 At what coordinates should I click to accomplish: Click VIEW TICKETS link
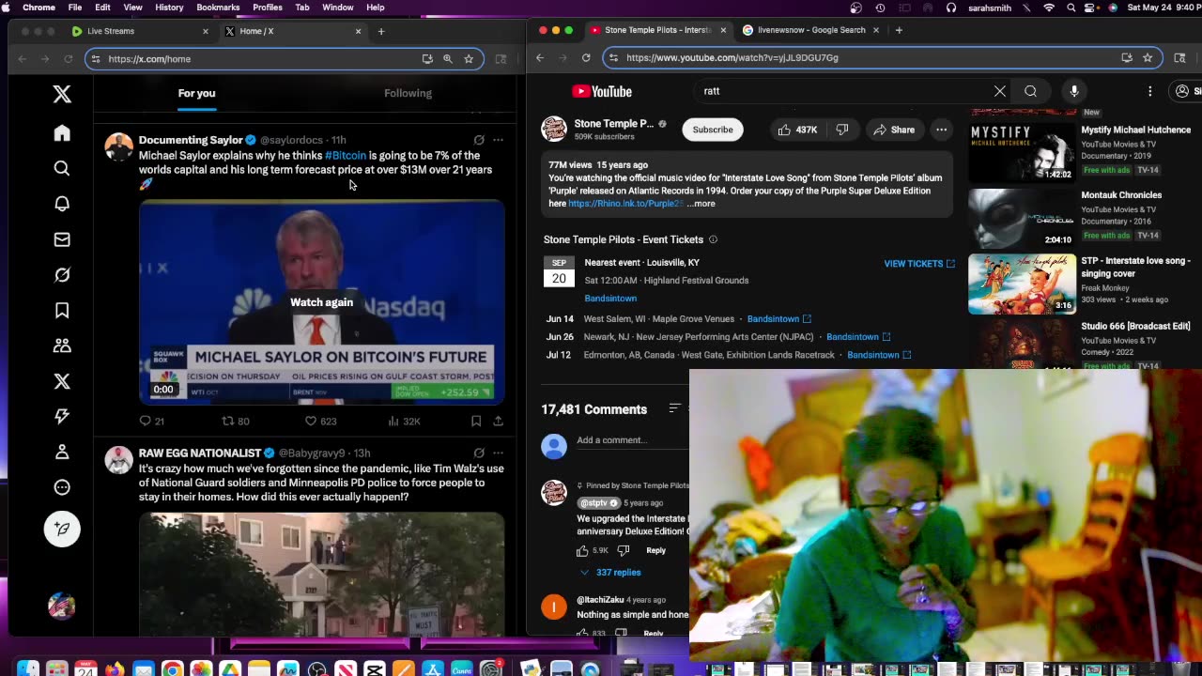(x=919, y=264)
